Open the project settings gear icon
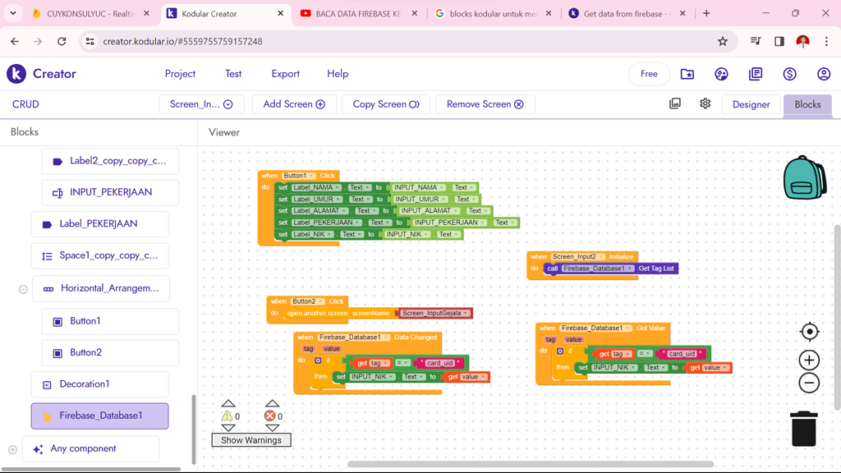Viewport: 841px width, 473px height. click(x=705, y=104)
